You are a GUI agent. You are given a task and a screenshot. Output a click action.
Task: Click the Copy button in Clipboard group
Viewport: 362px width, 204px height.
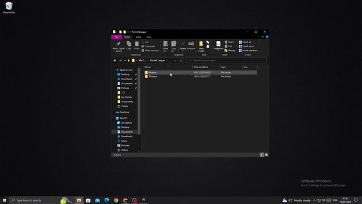[x=129, y=45]
